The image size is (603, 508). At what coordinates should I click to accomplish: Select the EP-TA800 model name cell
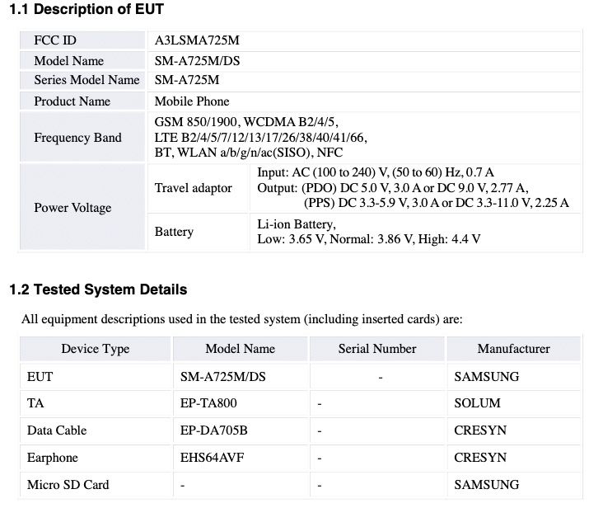tap(212, 403)
